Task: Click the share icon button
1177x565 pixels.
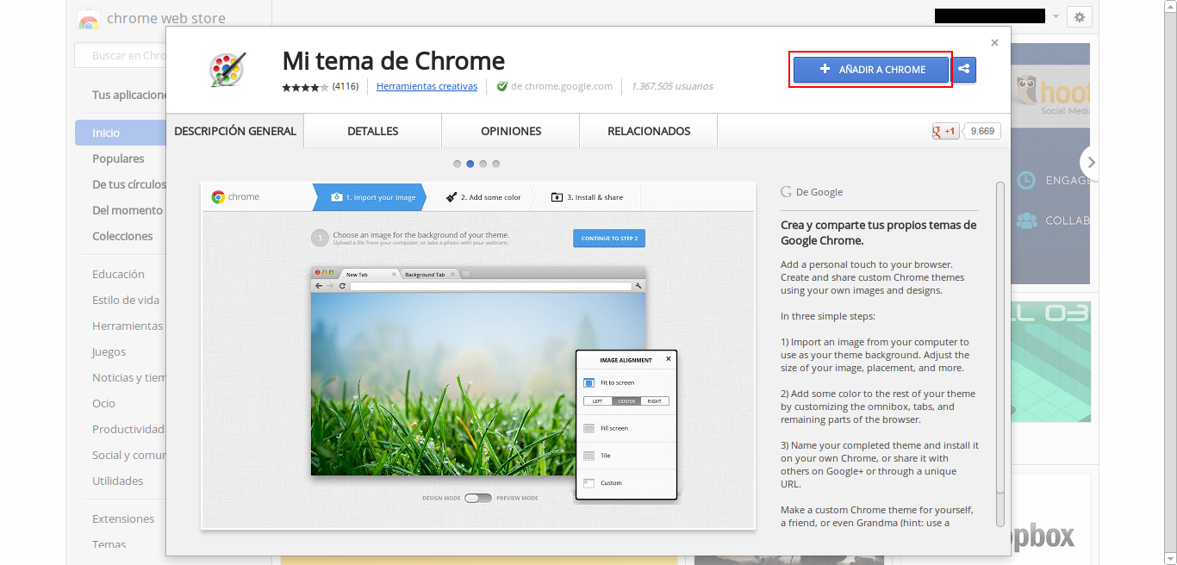Action: click(964, 70)
